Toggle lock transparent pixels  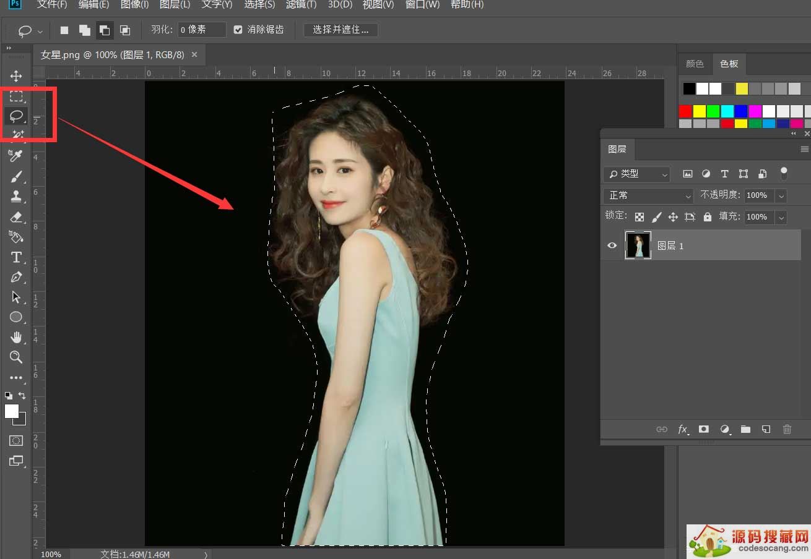click(640, 216)
